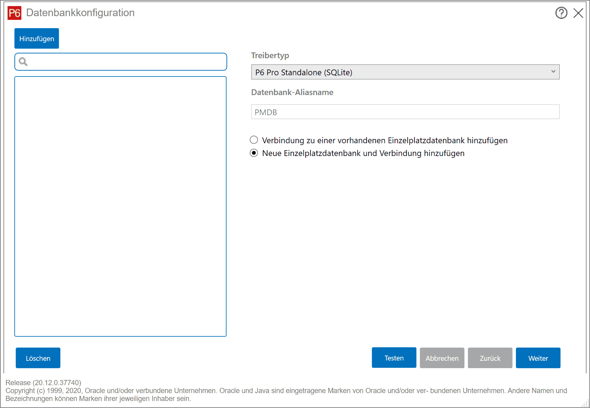Click the magnifying glass search icon
This screenshot has height=408, width=590.
click(23, 62)
